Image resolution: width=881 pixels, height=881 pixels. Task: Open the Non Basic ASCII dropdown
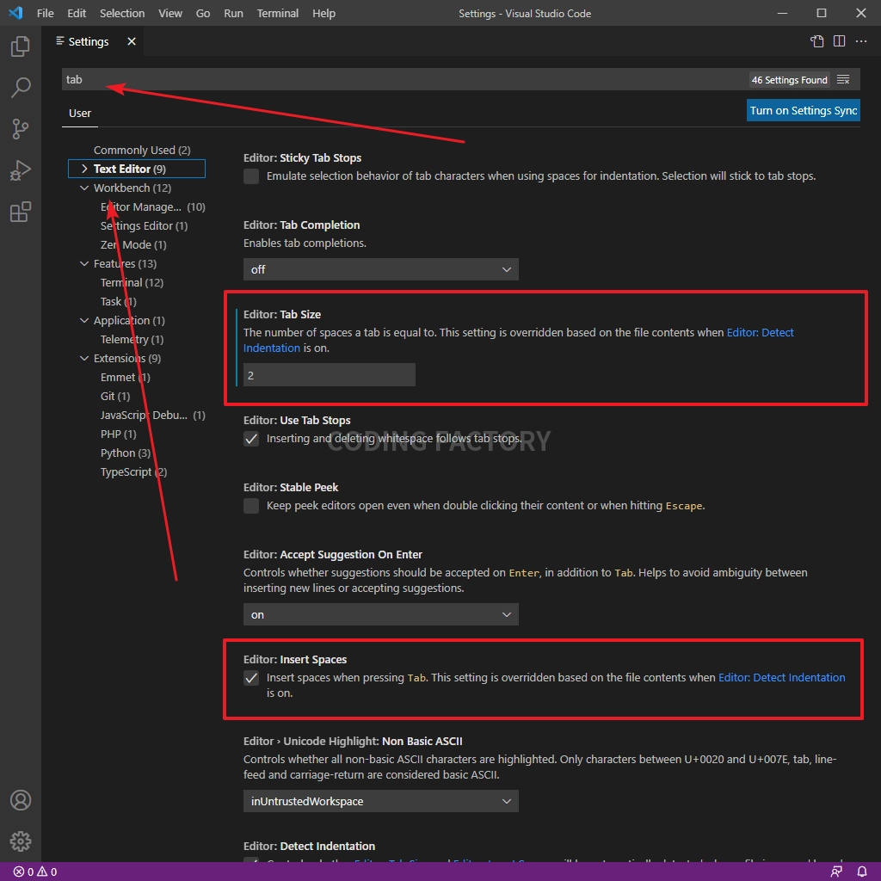(381, 801)
